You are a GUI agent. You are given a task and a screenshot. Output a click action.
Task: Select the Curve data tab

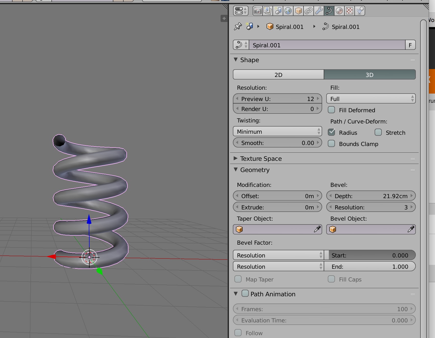329,11
